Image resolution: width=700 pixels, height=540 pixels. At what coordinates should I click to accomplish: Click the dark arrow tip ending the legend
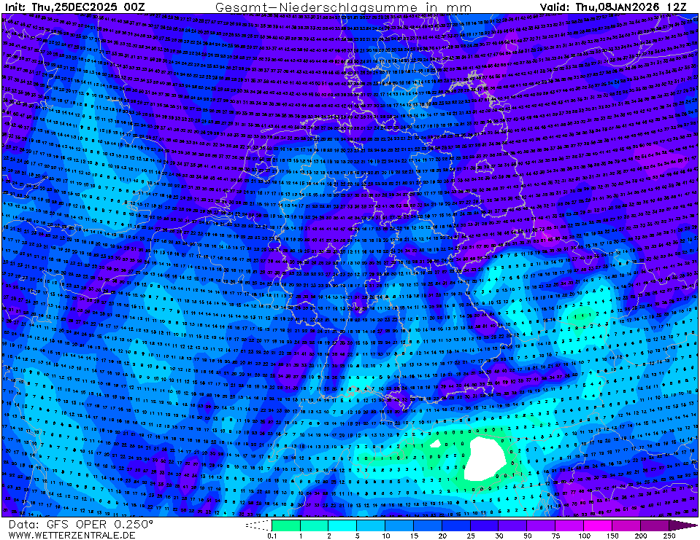[x=683, y=525]
